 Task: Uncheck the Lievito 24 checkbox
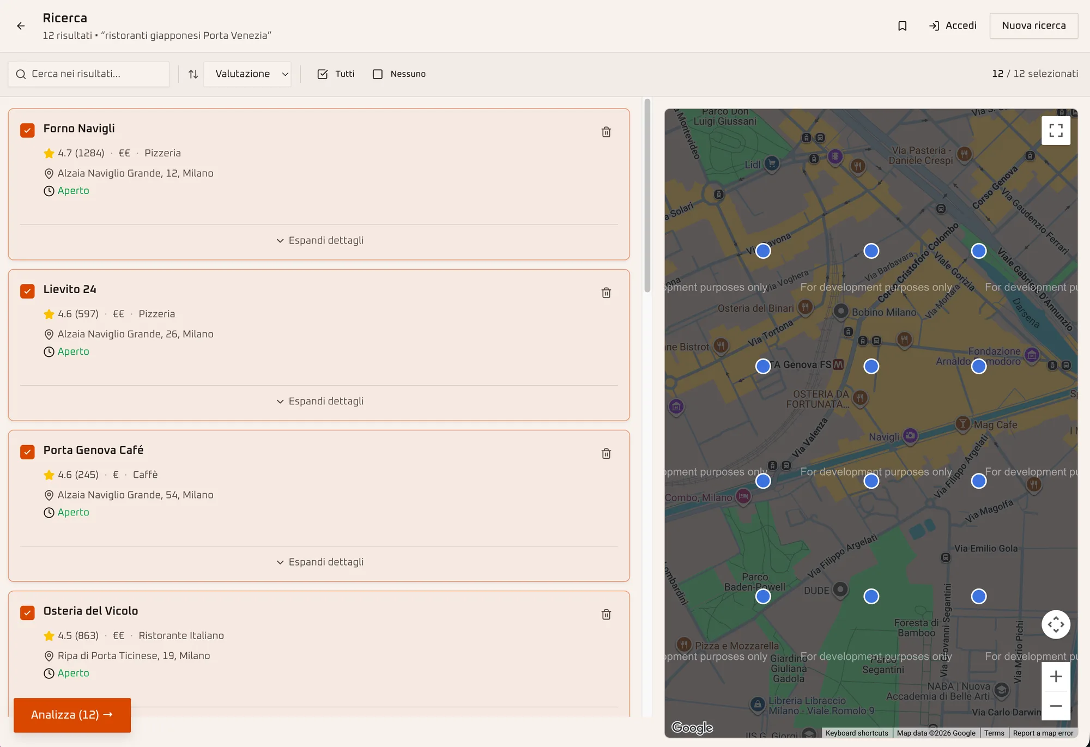pos(27,290)
